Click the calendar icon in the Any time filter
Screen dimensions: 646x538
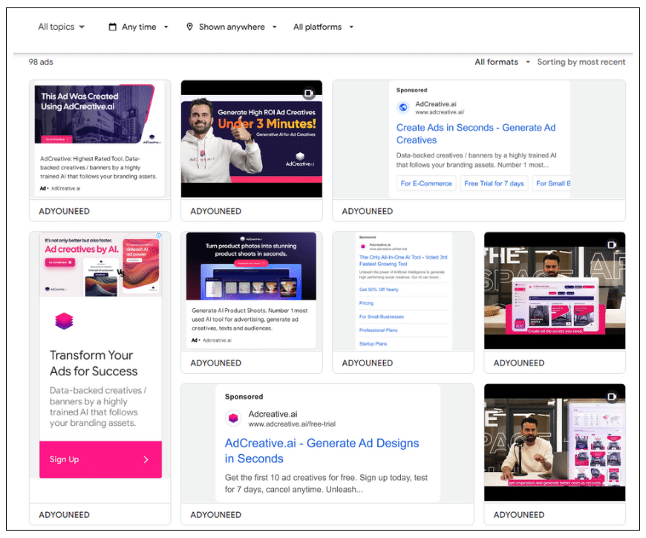111,26
